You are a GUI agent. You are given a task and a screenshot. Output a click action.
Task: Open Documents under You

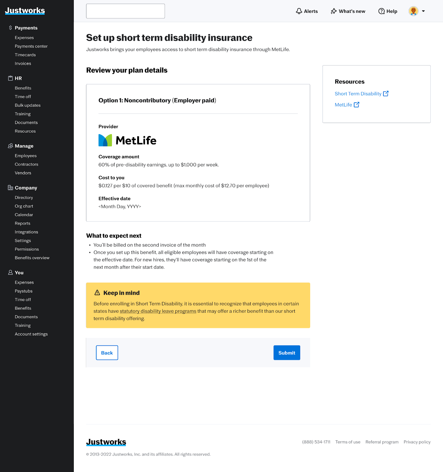(26, 317)
